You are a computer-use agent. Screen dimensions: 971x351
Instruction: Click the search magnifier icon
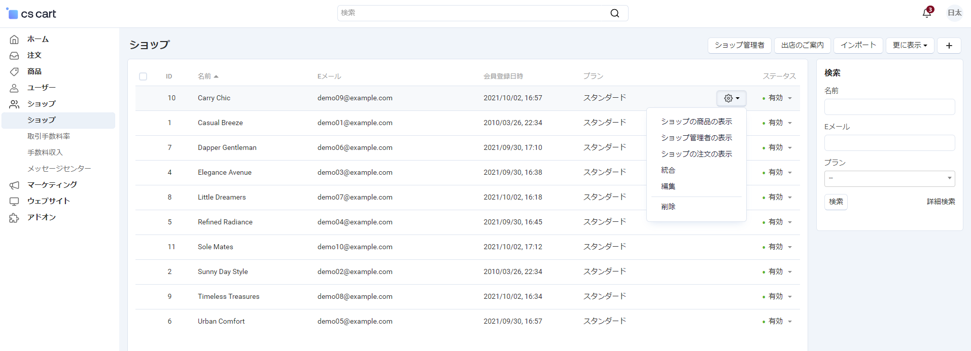pos(614,13)
